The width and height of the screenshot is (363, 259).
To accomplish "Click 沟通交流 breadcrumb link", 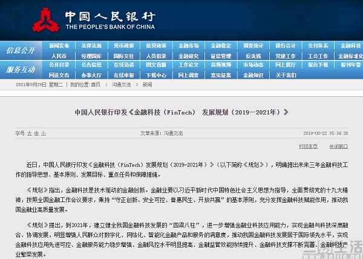I will click(x=122, y=85).
